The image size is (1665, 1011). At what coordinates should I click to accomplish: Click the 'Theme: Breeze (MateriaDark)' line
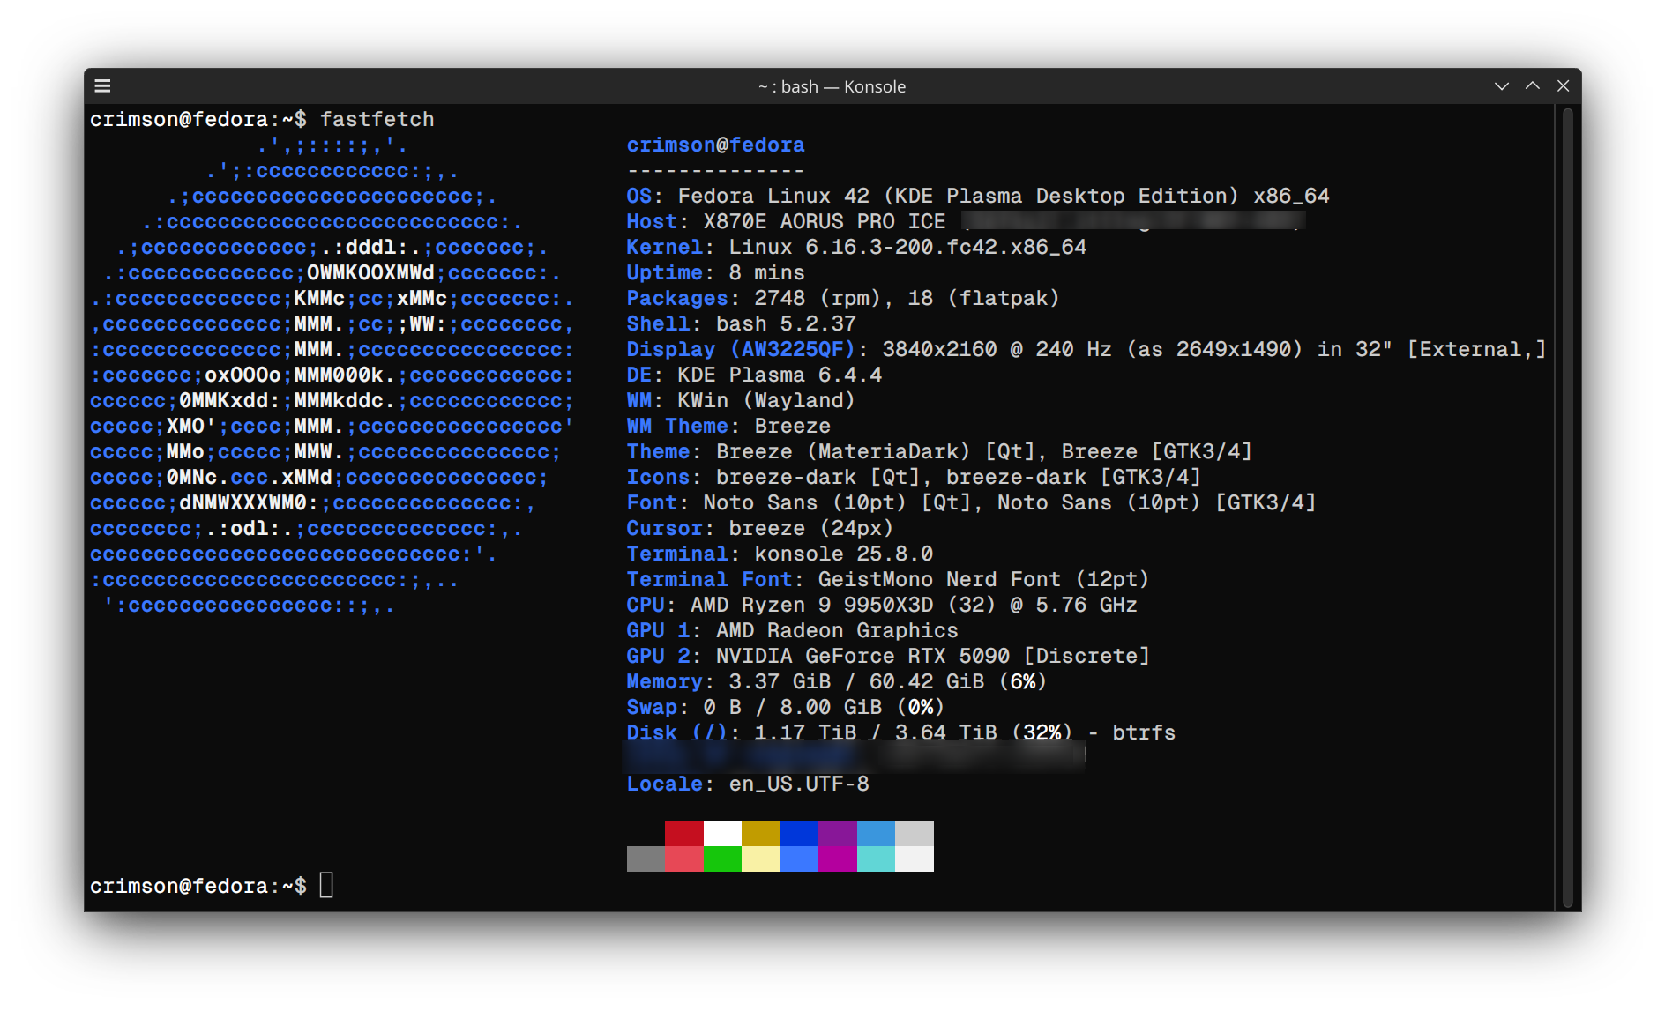point(939,451)
